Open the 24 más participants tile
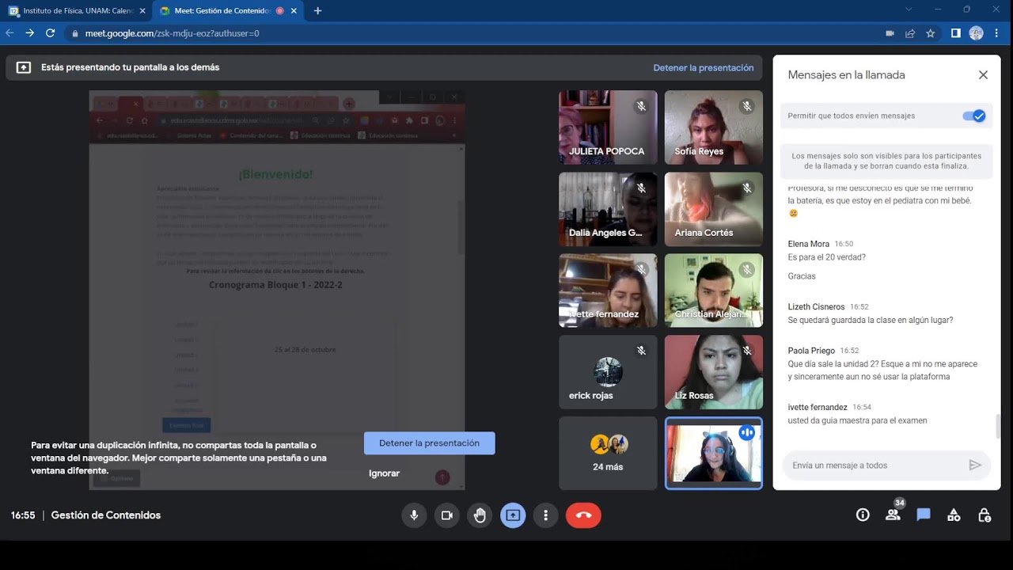This screenshot has width=1013, height=570. (608, 454)
